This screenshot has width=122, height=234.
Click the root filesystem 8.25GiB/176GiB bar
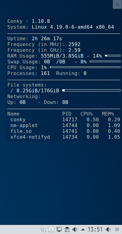click(x=91, y=90)
